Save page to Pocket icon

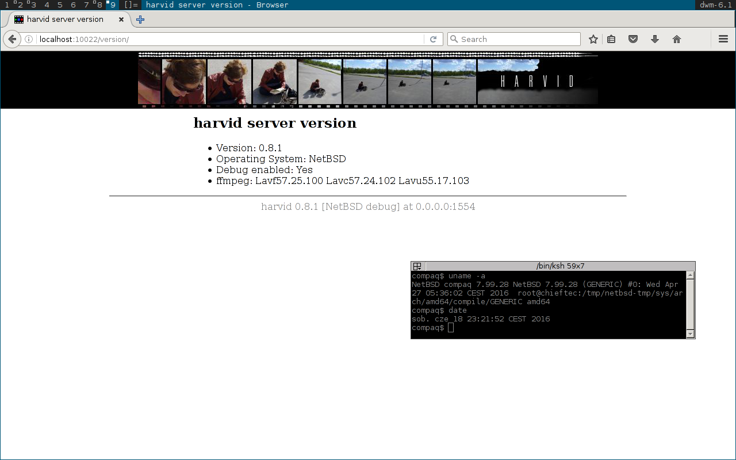click(633, 39)
